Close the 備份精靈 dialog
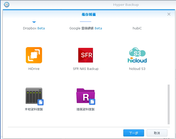The height and width of the screenshot is (139, 176). point(169,14)
